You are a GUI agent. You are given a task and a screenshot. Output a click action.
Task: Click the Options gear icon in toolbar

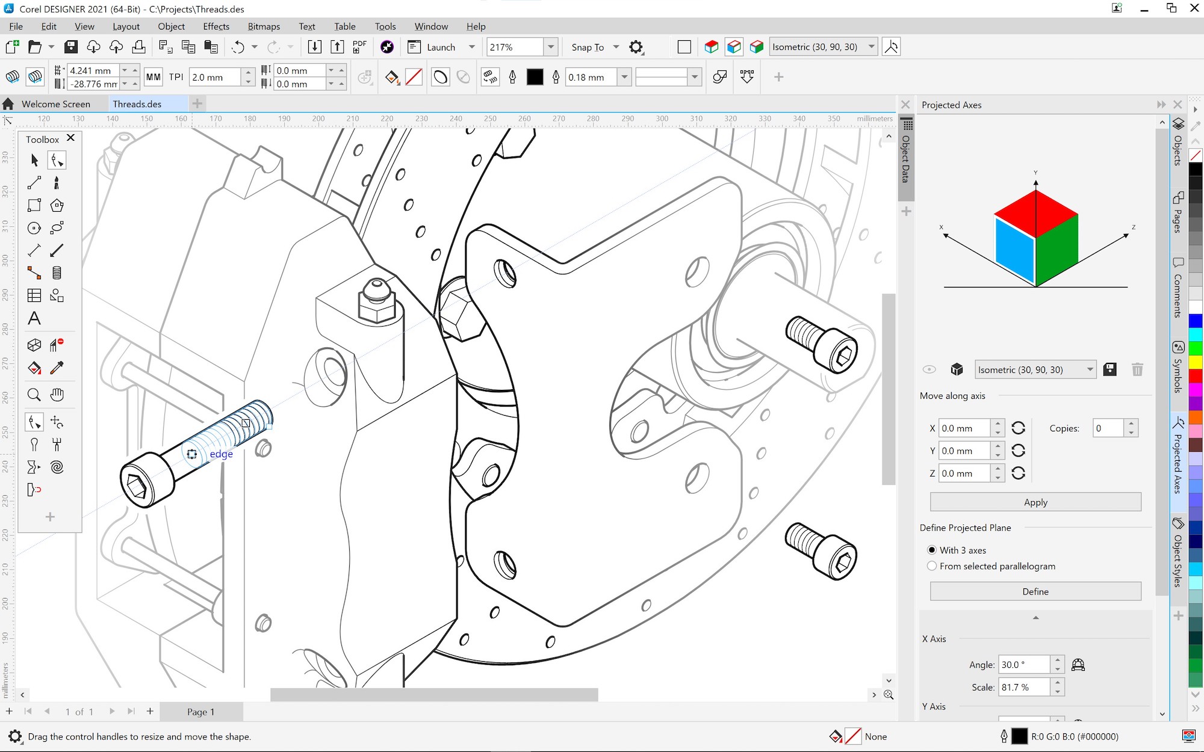[x=636, y=47]
